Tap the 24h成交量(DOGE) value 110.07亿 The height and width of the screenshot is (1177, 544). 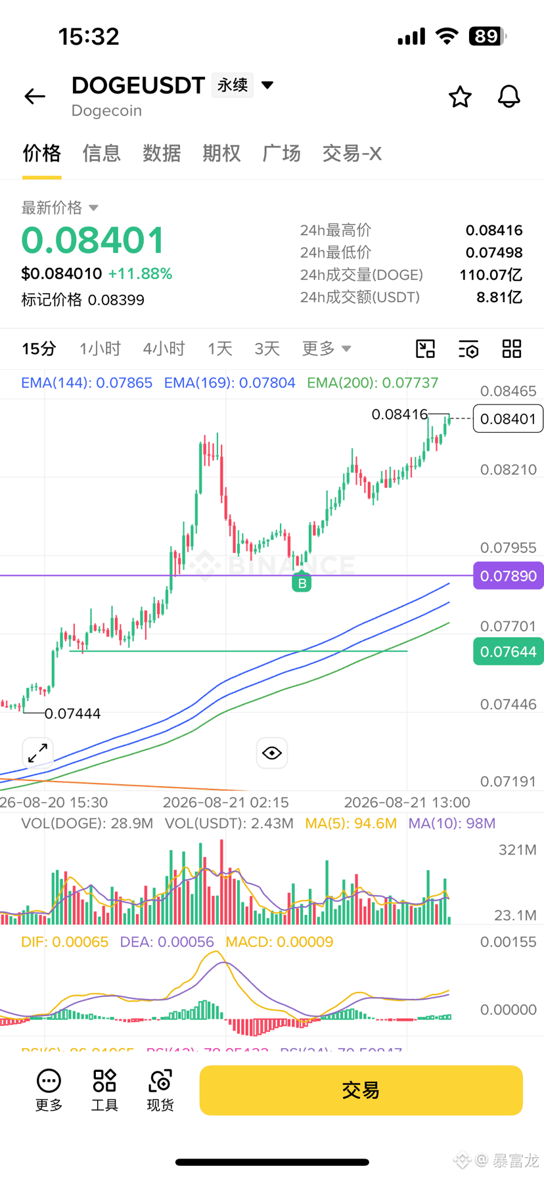pyautogui.click(x=491, y=275)
